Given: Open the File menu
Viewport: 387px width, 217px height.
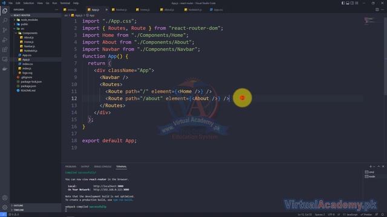Looking at the screenshot, I should click(11, 3).
